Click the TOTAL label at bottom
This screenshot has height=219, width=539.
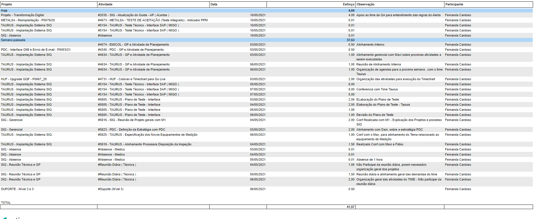pyautogui.click(x=6, y=203)
